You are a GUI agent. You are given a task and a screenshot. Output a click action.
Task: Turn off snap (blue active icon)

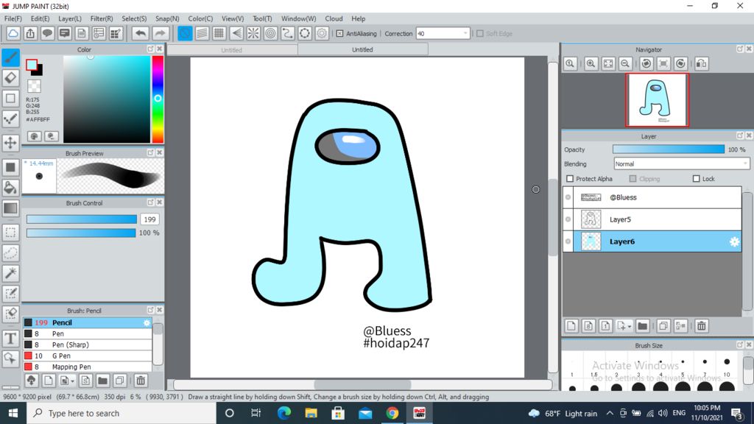(185, 33)
